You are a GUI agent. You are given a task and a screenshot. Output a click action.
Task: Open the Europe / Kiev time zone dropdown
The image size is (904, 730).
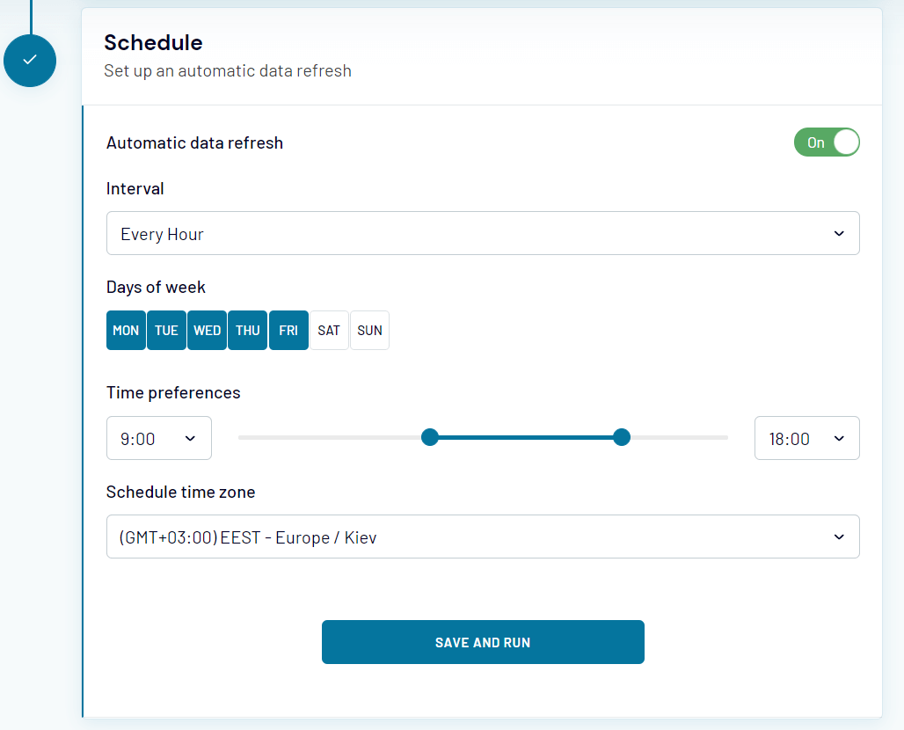click(x=483, y=537)
